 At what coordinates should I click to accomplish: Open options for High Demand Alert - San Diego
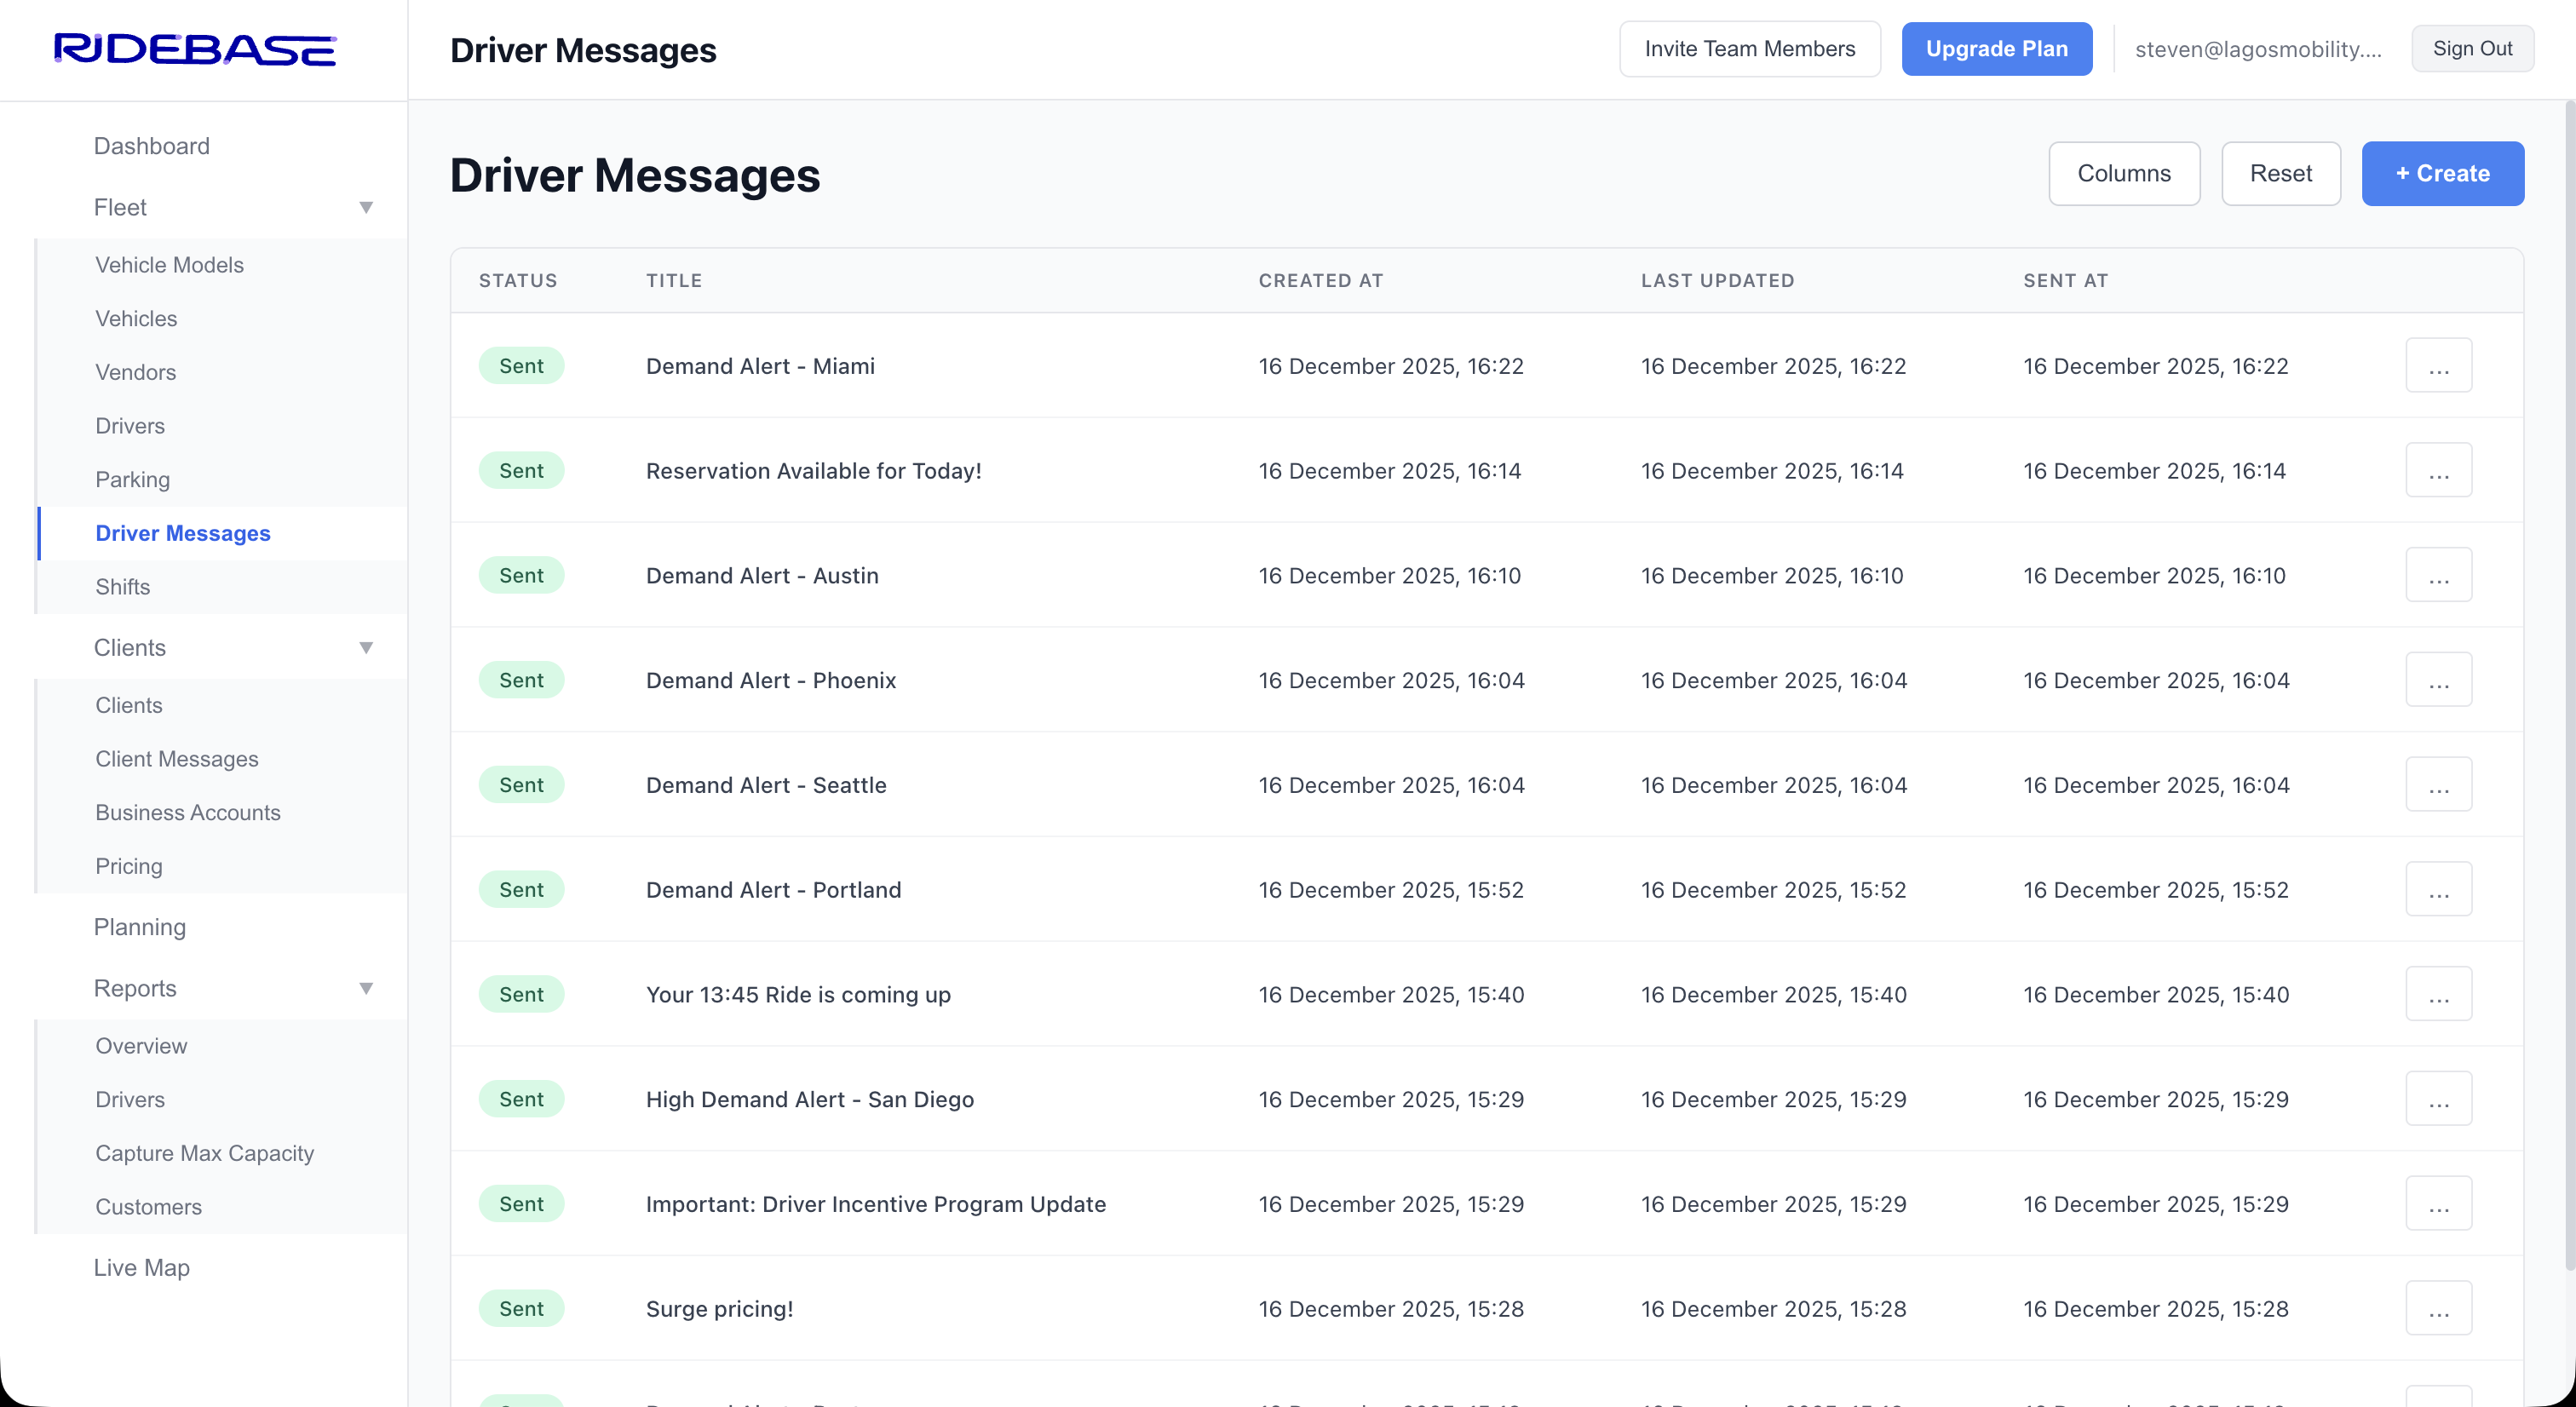pos(2438,1099)
